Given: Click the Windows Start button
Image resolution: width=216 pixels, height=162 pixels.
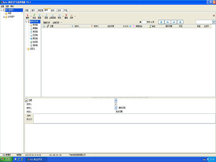Looking at the screenshot, I should pos(6,159).
